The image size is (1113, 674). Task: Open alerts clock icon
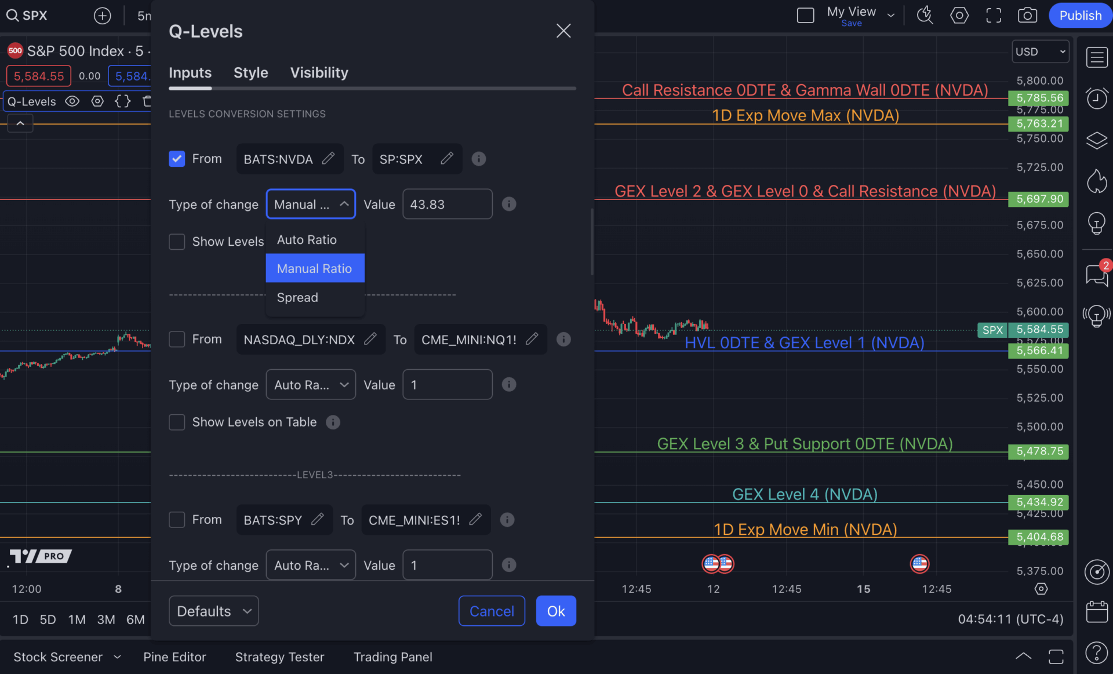pos(1097,99)
